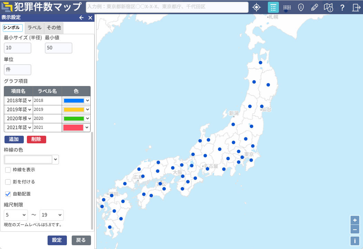Screen dimensions: 363x249
Task: Enable 影を付ける checkbox
Action: tap(8, 182)
